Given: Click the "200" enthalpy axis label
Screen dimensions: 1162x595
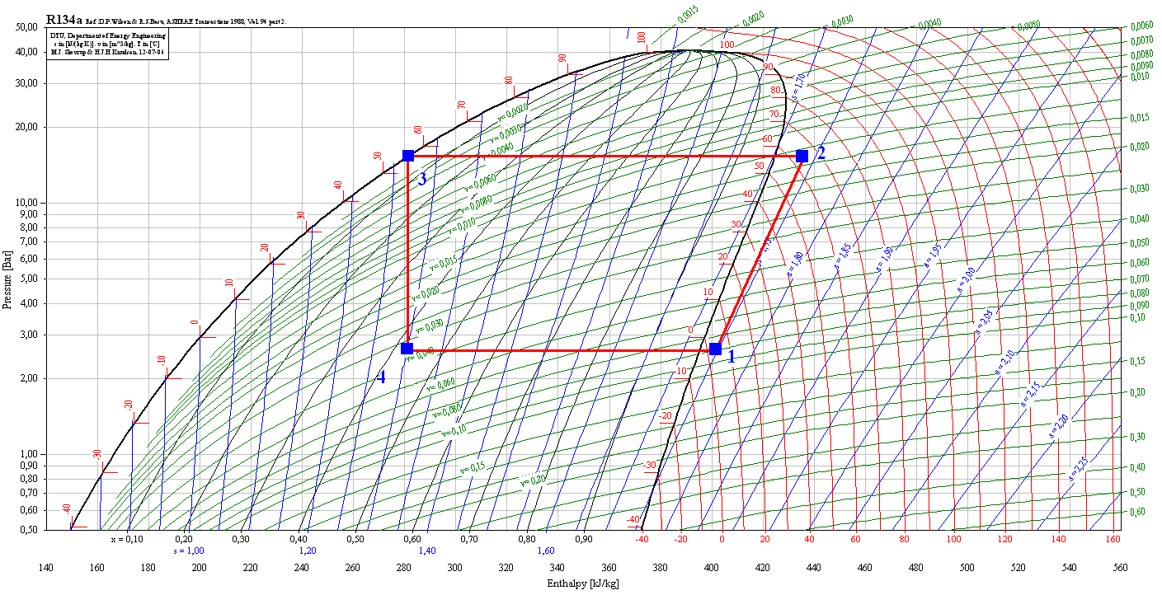Looking at the screenshot, I should pyautogui.click(x=199, y=568).
